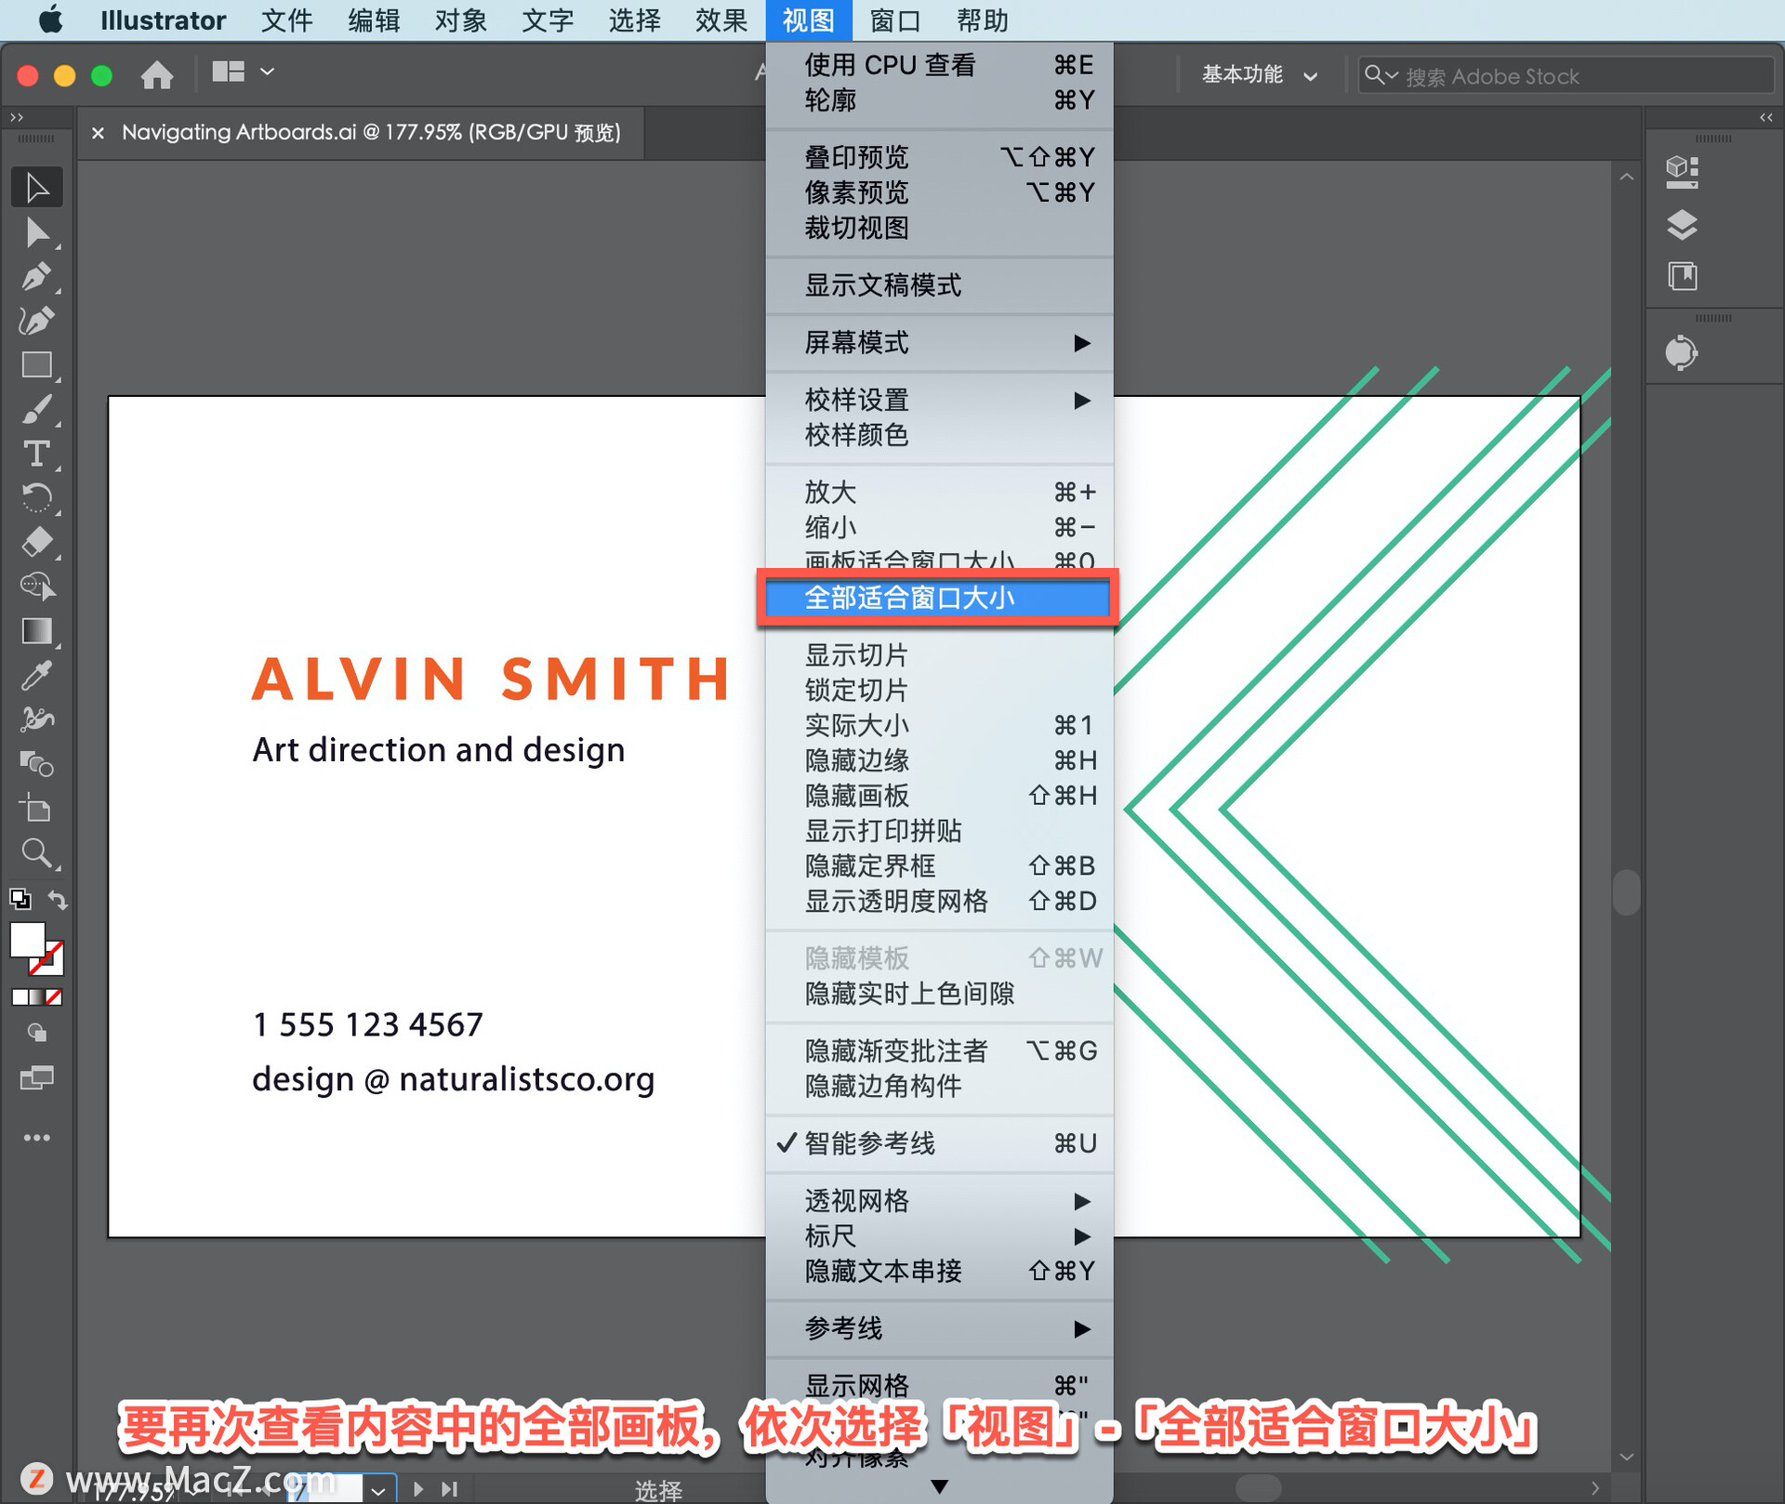Expand 校样设置 submenu
The image size is (1785, 1504).
coord(939,400)
